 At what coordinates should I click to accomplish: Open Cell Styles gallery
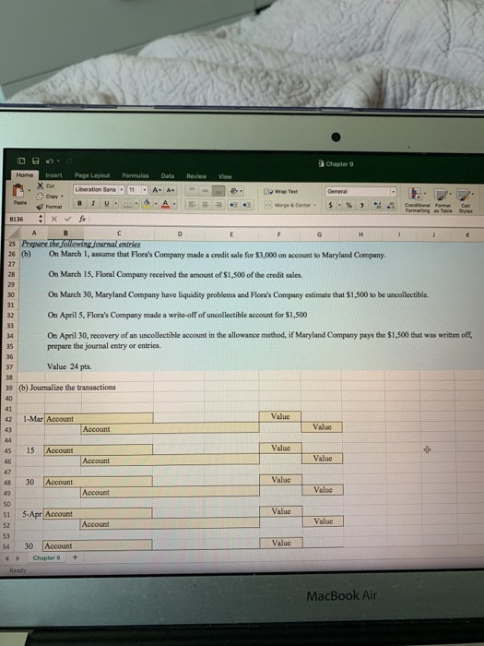click(465, 201)
